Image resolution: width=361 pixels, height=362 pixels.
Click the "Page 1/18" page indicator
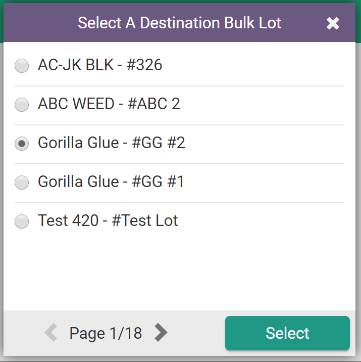pyautogui.click(x=106, y=333)
